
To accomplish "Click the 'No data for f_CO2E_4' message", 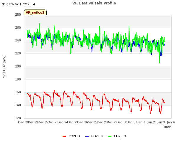I will (18, 4).
